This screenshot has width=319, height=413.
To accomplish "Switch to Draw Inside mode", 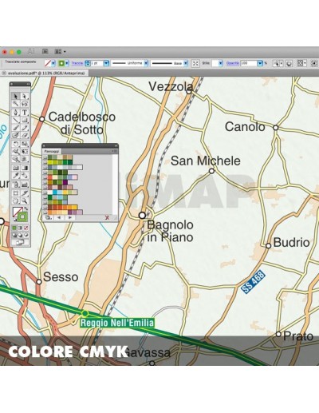I will point(26,235).
